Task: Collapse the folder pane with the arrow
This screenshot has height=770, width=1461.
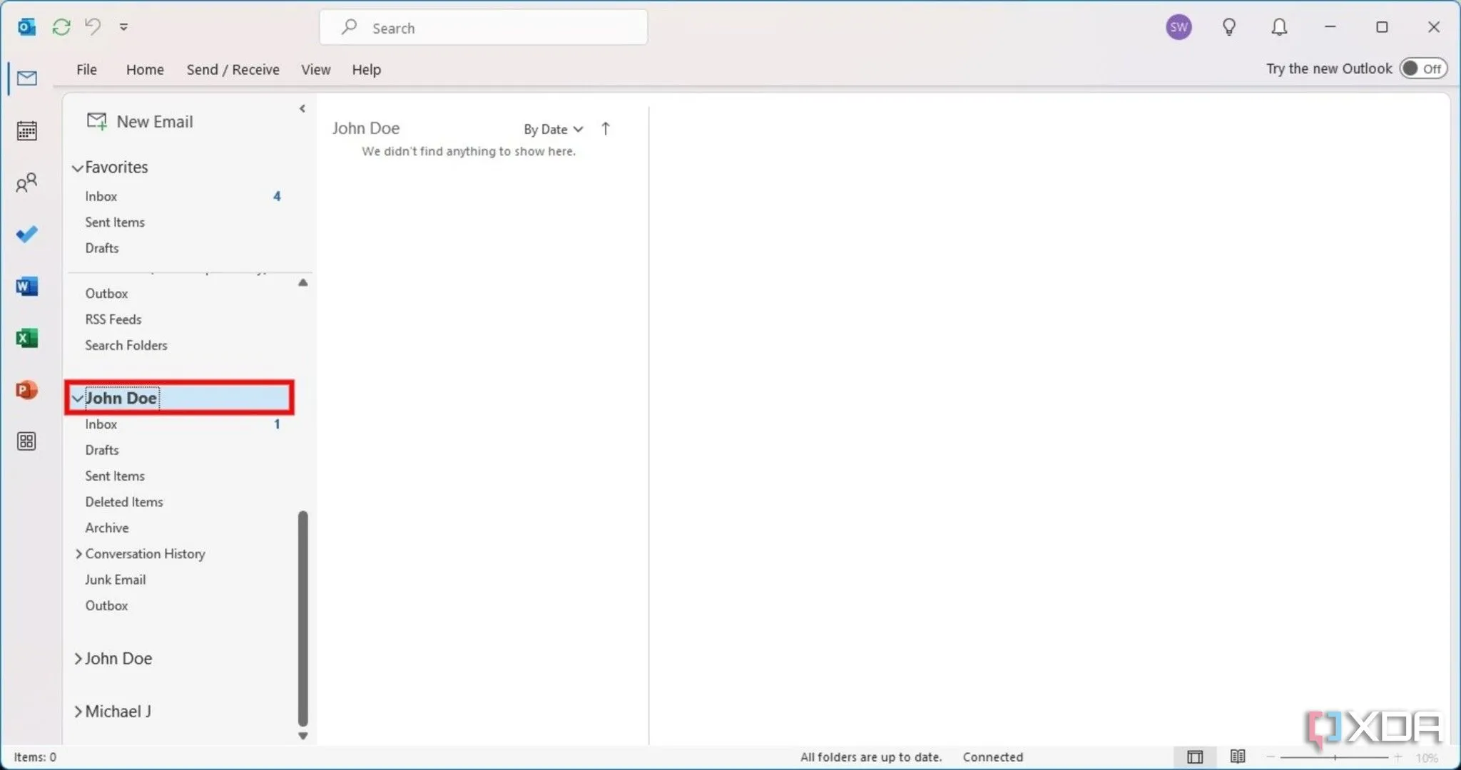Action: (x=302, y=108)
